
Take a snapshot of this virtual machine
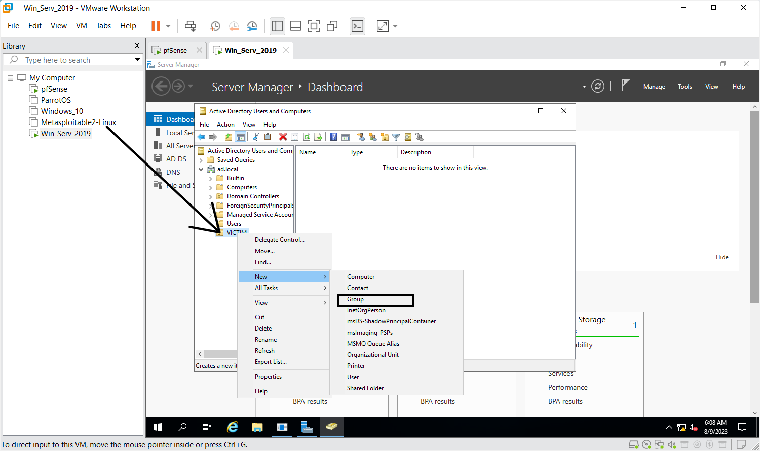(x=215, y=26)
